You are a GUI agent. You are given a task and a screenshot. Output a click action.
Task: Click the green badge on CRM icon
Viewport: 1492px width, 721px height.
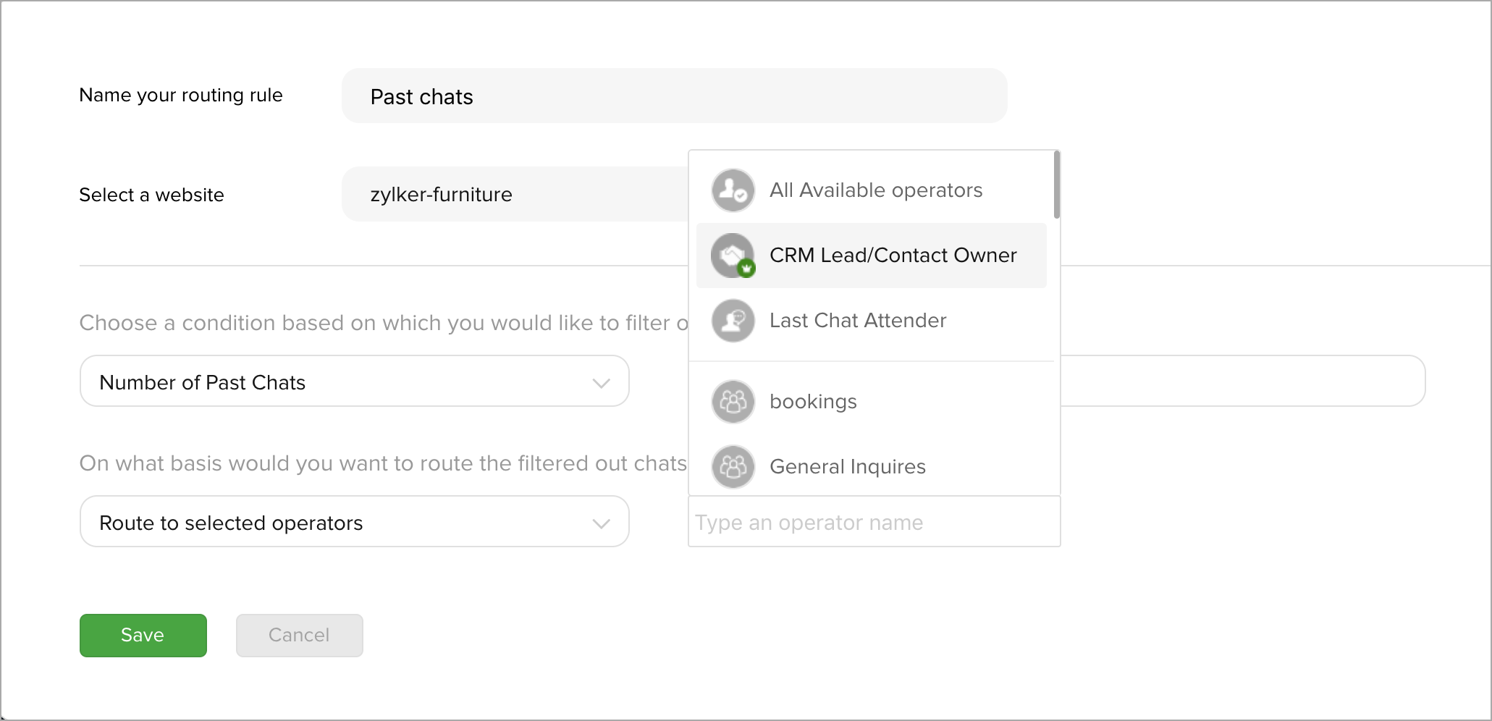point(746,269)
